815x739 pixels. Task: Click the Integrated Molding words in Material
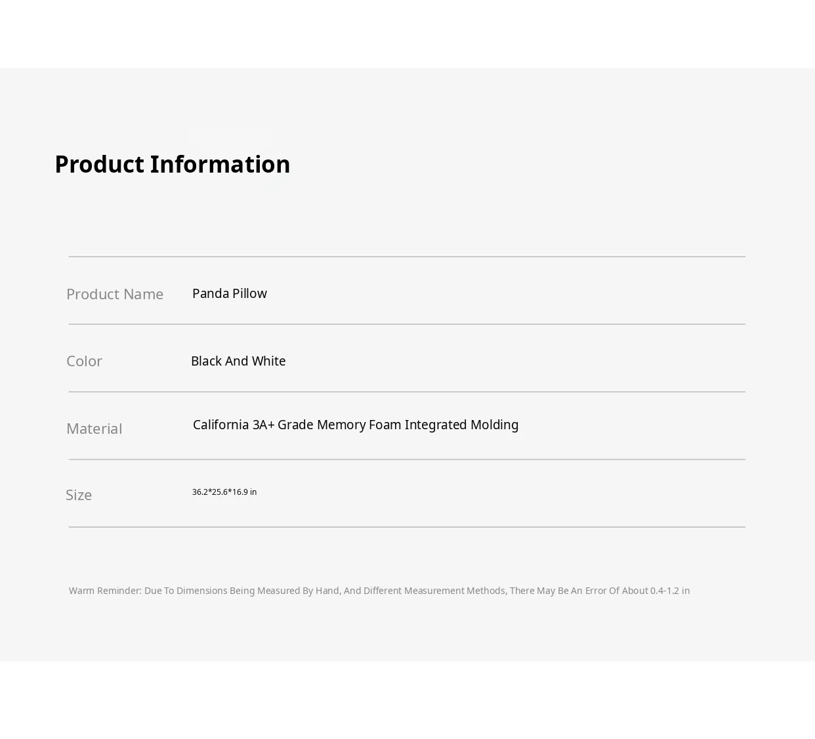point(461,425)
